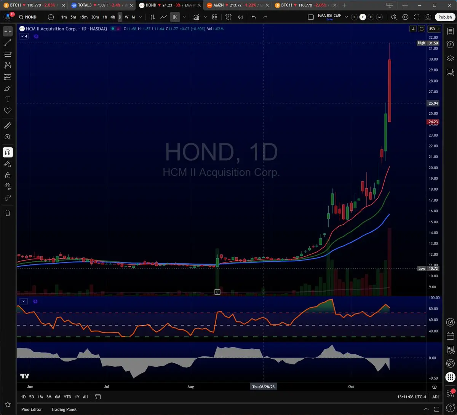Select the YTD date range
The image size is (457, 415).
click(67, 397)
